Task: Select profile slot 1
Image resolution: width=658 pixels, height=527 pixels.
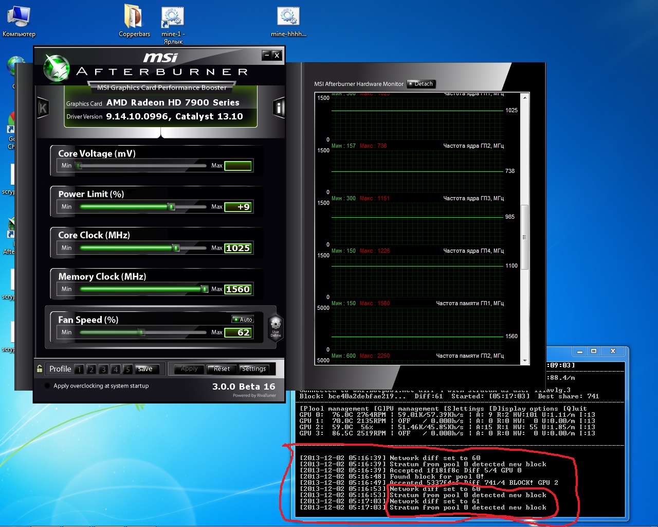Action: pyautogui.click(x=79, y=369)
